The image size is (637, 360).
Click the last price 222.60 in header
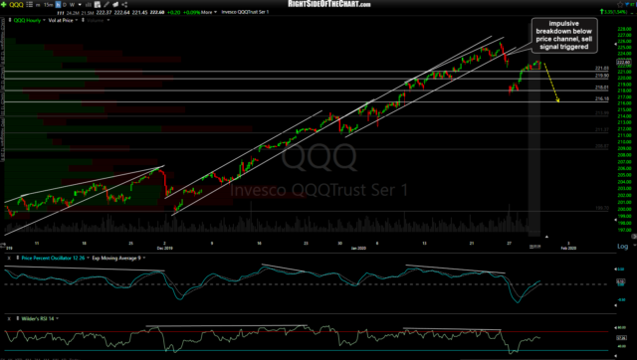[157, 12]
